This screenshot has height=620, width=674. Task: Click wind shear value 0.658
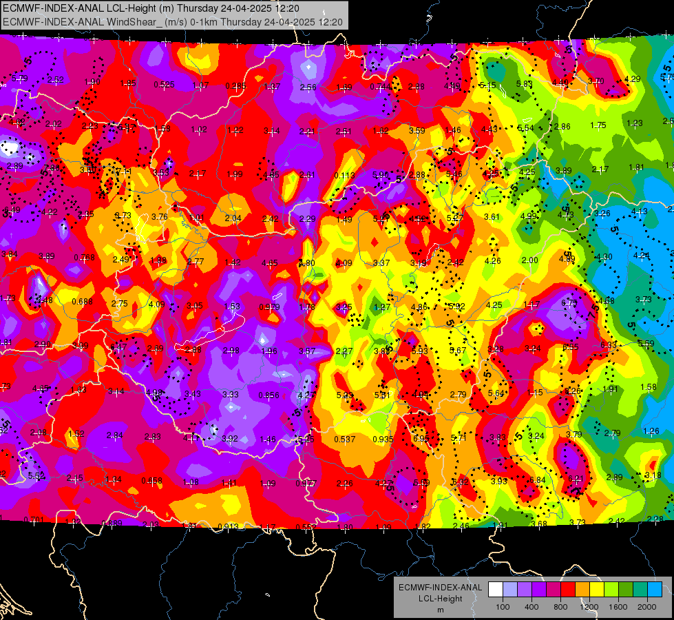tap(151, 481)
